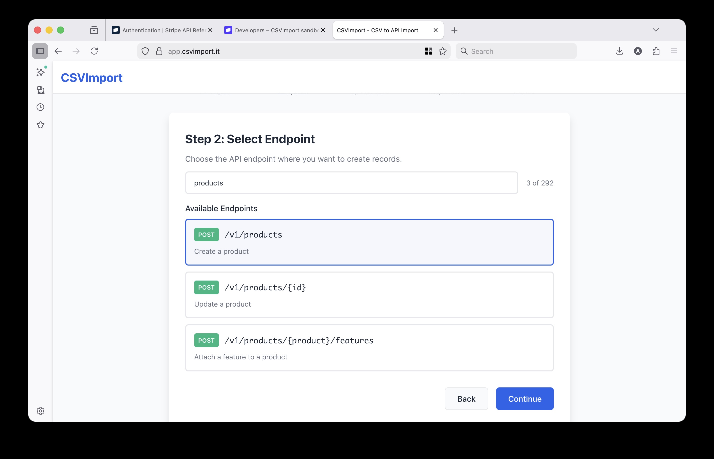Click the endpoint search field containing products
714x459 pixels.
tap(351, 183)
